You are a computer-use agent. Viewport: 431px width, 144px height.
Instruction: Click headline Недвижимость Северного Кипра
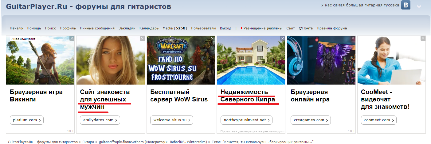pos(248,96)
